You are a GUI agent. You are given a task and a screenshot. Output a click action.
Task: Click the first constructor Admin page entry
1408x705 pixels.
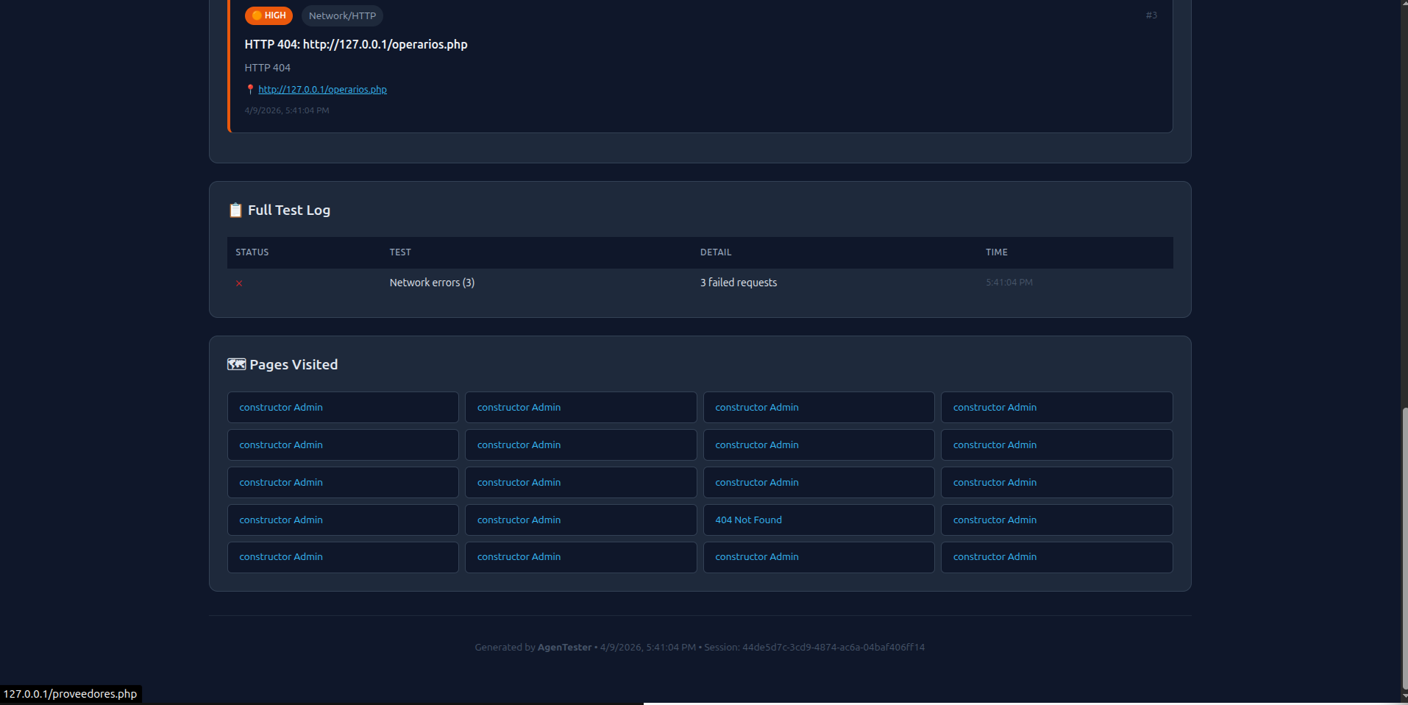pos(280,407)
